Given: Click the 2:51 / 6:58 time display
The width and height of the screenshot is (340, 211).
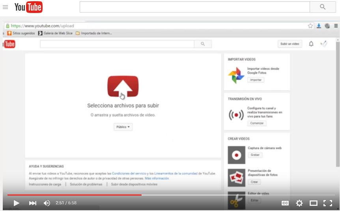Looking at the screenshot, I should coord(66,203).
